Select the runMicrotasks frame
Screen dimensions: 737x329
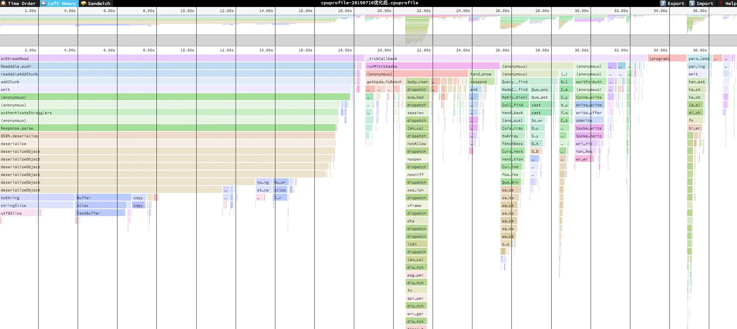point(433,66)
